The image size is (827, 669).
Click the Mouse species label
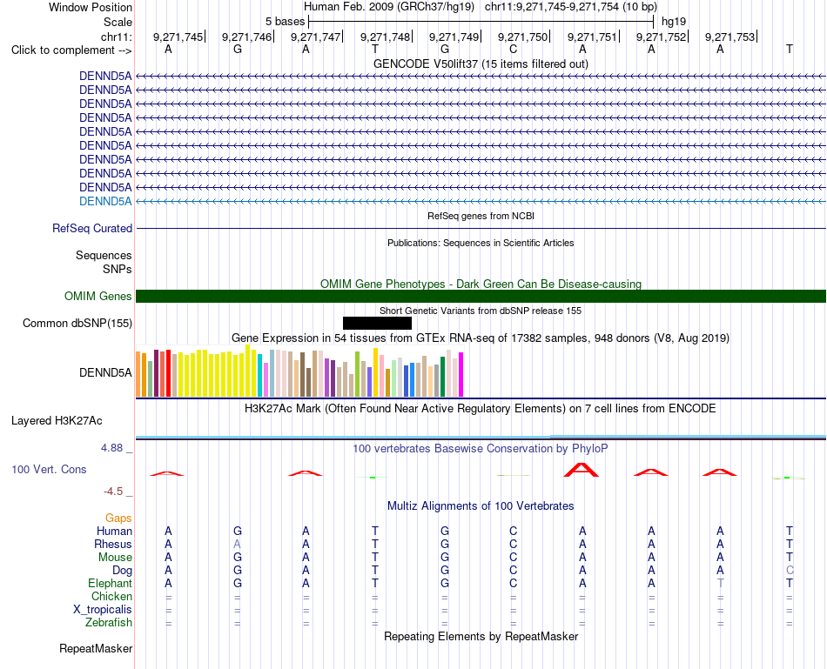[x=115, y=558]
